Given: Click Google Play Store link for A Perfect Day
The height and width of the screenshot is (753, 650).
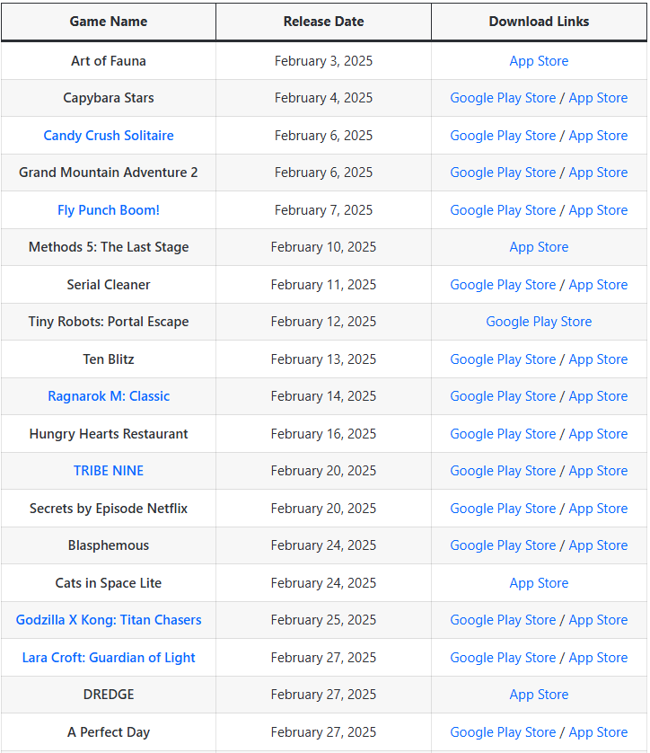Looking at the screenshot, I should (503, 732).
